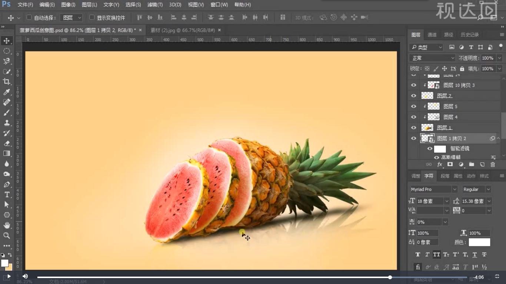Create new adjustment layer icon

coord(461,165)
